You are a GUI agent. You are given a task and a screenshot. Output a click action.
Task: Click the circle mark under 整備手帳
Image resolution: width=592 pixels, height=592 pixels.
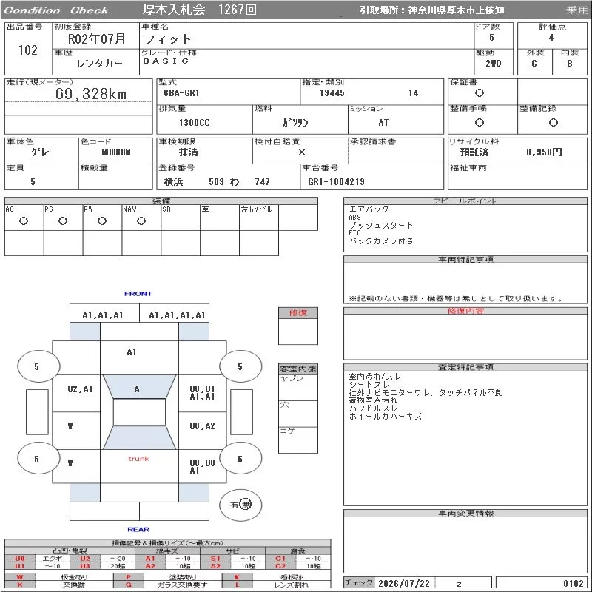pyautogui.click(x=479, y=123)
